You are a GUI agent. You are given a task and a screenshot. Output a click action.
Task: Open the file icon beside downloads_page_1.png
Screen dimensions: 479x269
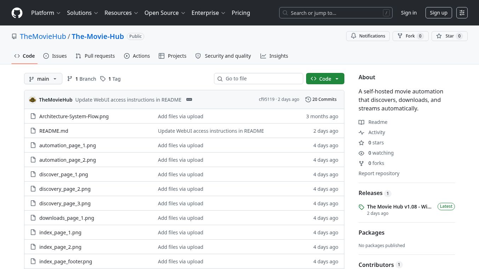33,218
